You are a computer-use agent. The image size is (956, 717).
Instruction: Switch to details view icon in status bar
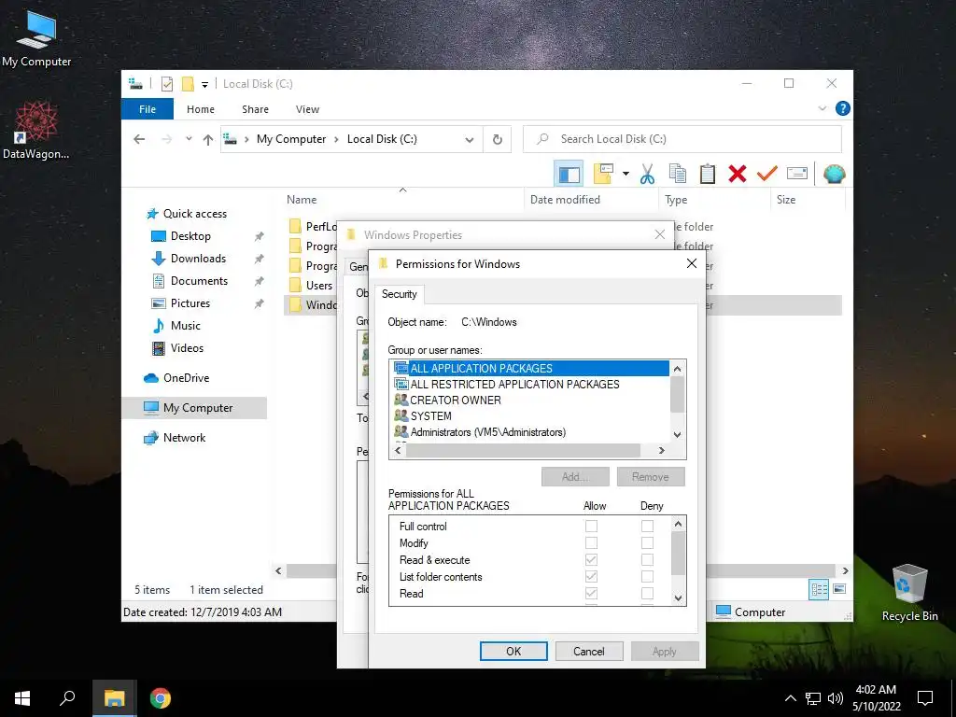[x=819, y=589]
